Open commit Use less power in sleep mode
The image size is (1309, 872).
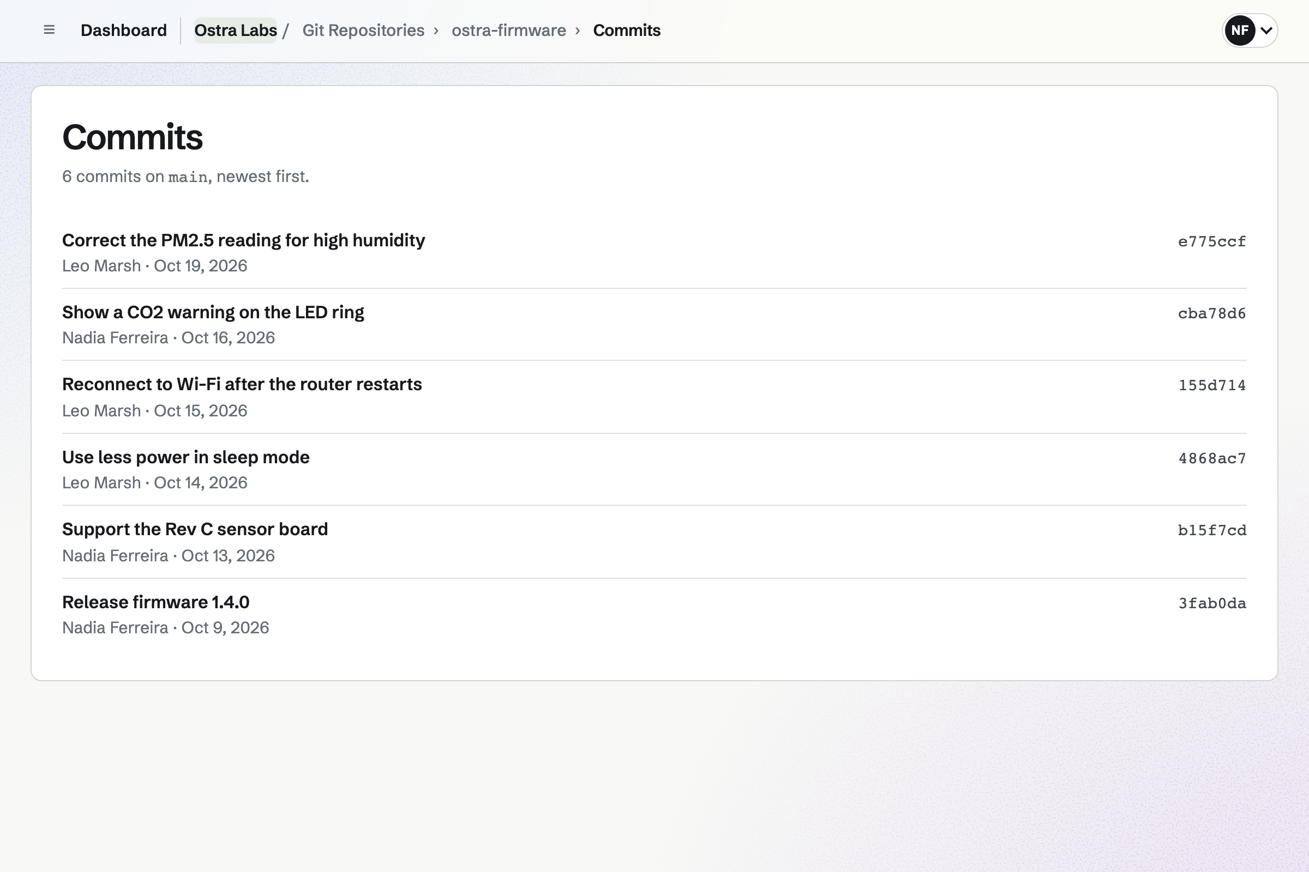tap(186, 457)
